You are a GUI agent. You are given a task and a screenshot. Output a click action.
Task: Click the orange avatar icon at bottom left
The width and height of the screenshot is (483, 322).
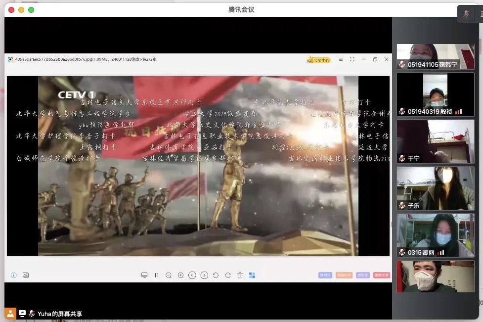[x=10, y=314]
